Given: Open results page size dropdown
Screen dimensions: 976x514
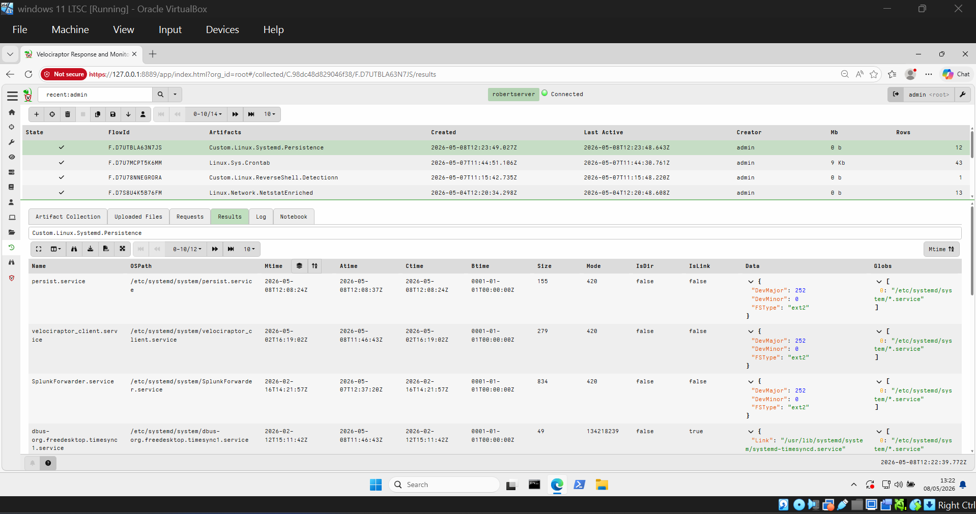Looking at the screenshot, I should click(x=249, y=249).
